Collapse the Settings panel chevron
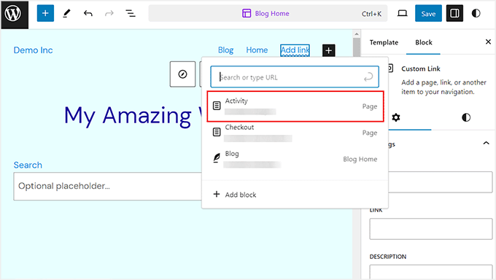The height and width of the screenshot is (280, 496). click(487, 143)
